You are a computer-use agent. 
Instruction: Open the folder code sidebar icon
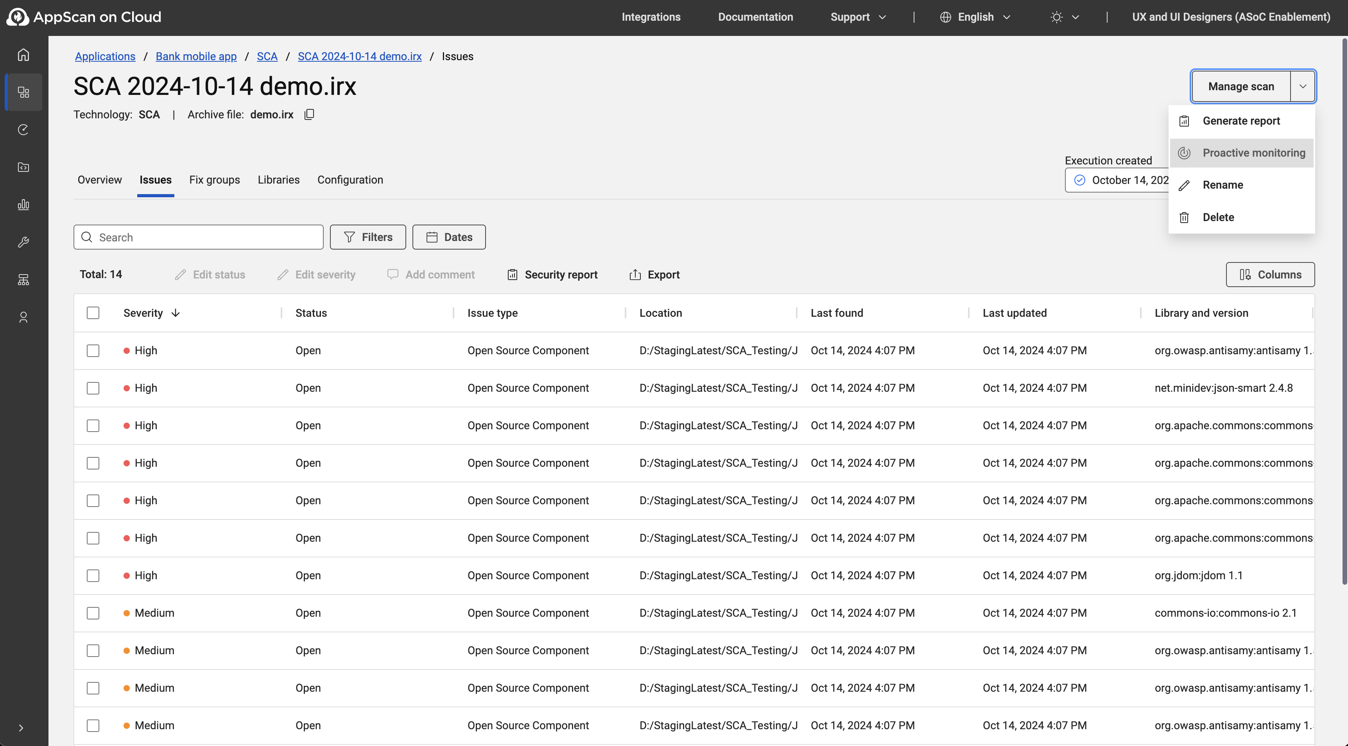coord(23,167)
